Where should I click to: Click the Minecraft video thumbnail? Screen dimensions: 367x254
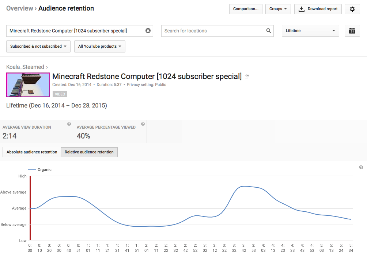(28, 85)
